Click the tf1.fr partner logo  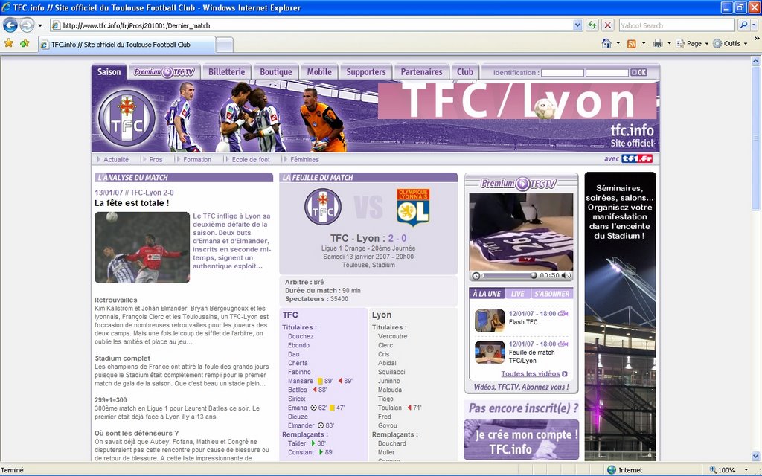pyautogui.click(x=637, y=159)
